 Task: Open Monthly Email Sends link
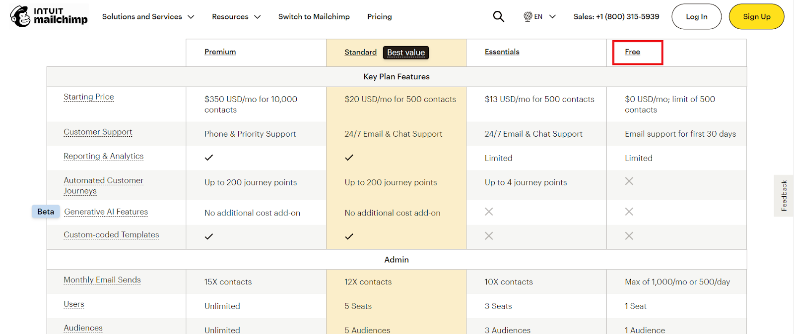[x=102, y=279]
